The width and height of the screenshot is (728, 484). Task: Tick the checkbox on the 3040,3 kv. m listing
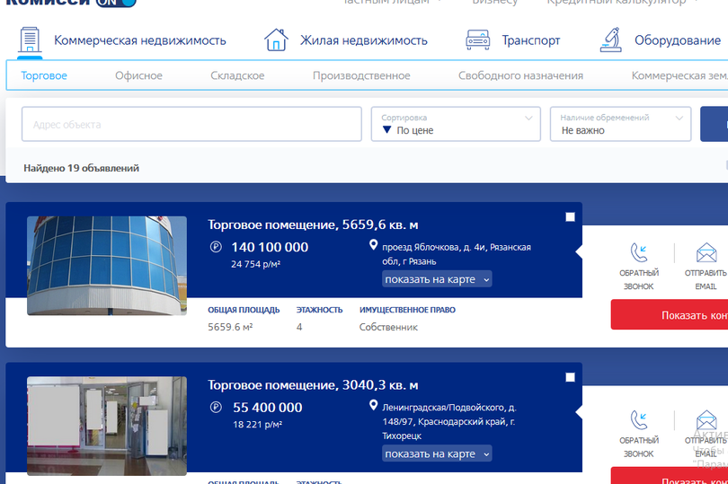coord(570,378)
